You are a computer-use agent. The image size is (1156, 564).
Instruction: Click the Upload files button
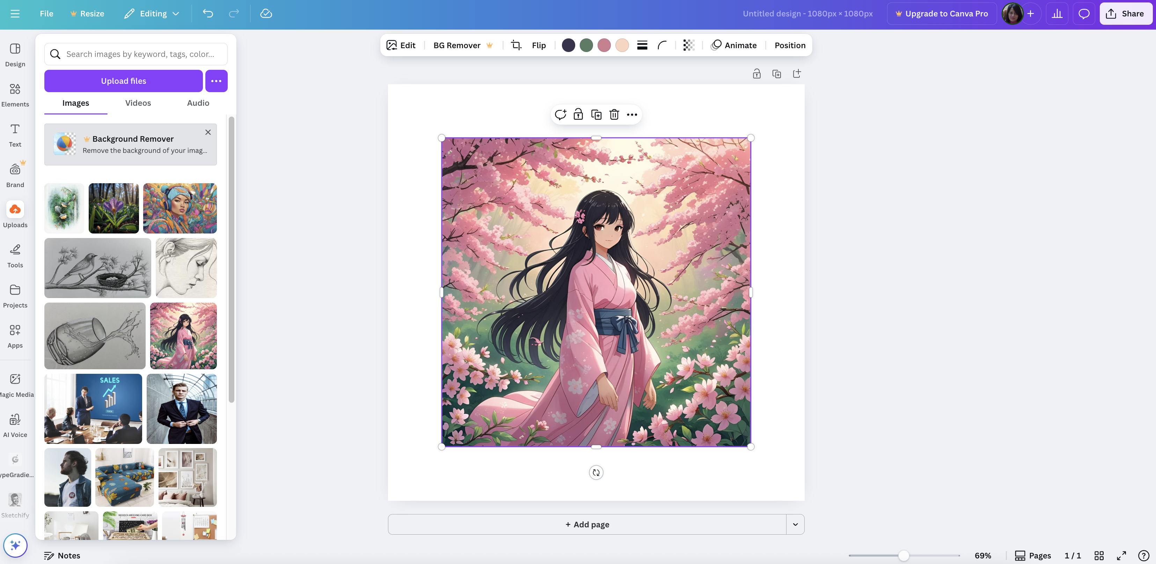coord(123,81)
